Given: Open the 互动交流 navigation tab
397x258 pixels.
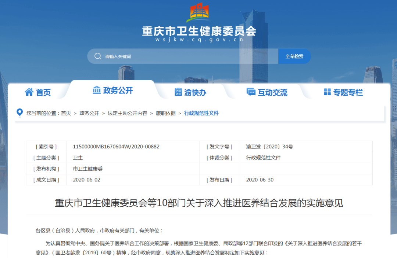Looking at the screenshot, I should coord(267,92).
